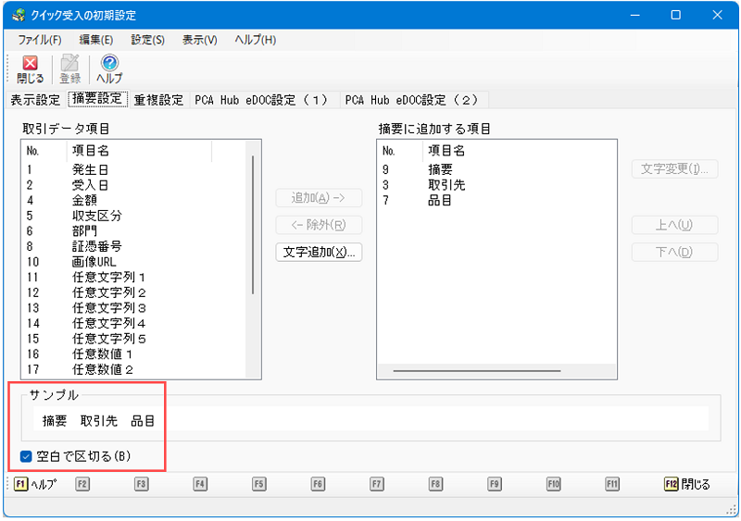Switch to 表示設定 tab

tap(35, 100)
